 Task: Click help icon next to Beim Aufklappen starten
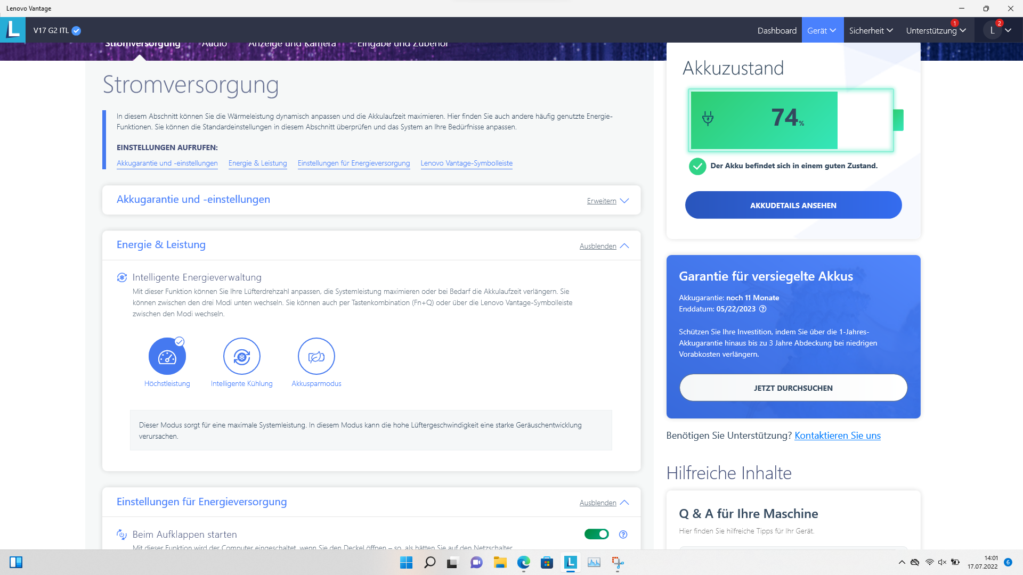coord(623,535)
